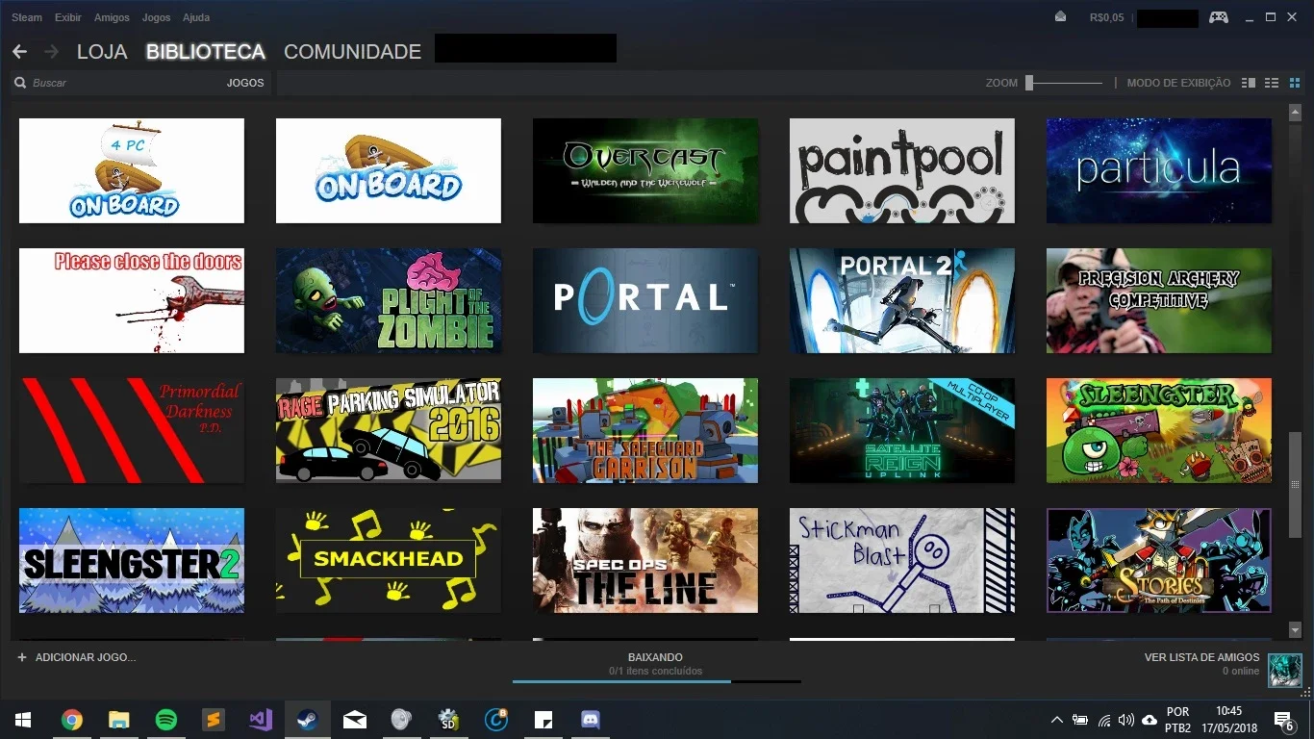Image resolution: width=1314 pixels, height=739 pixels.
Task: Open the volume control tray icon
Action: pyautogui.click(x=1125, y=720)
